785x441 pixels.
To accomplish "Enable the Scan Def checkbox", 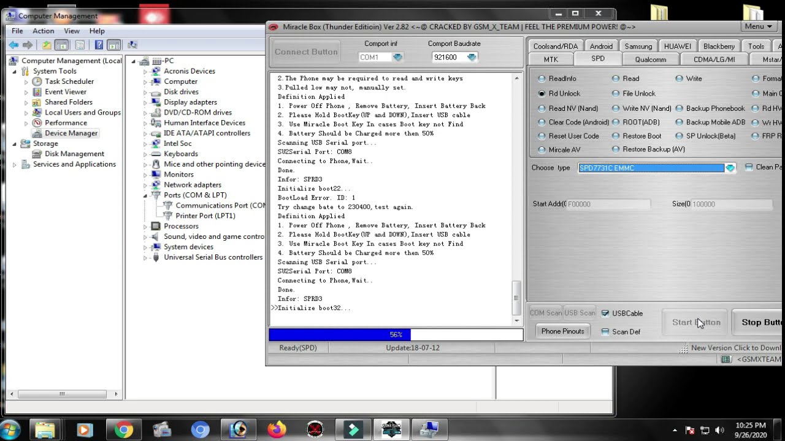I will pyautogui.click(x=605, y=331).
